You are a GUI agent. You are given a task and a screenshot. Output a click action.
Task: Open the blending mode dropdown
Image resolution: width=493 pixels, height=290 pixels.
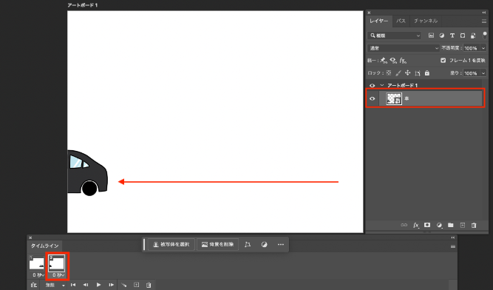(x=404, y=48)
